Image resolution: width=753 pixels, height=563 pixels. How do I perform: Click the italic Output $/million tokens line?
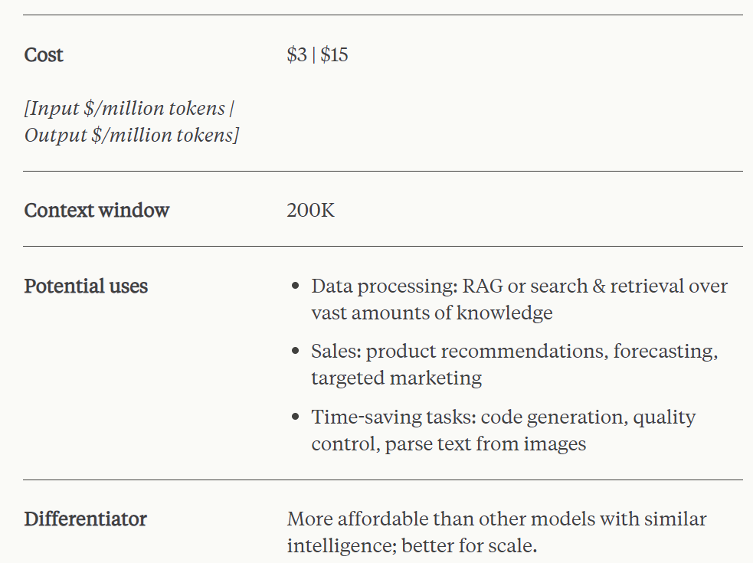[x=131, y=136]
